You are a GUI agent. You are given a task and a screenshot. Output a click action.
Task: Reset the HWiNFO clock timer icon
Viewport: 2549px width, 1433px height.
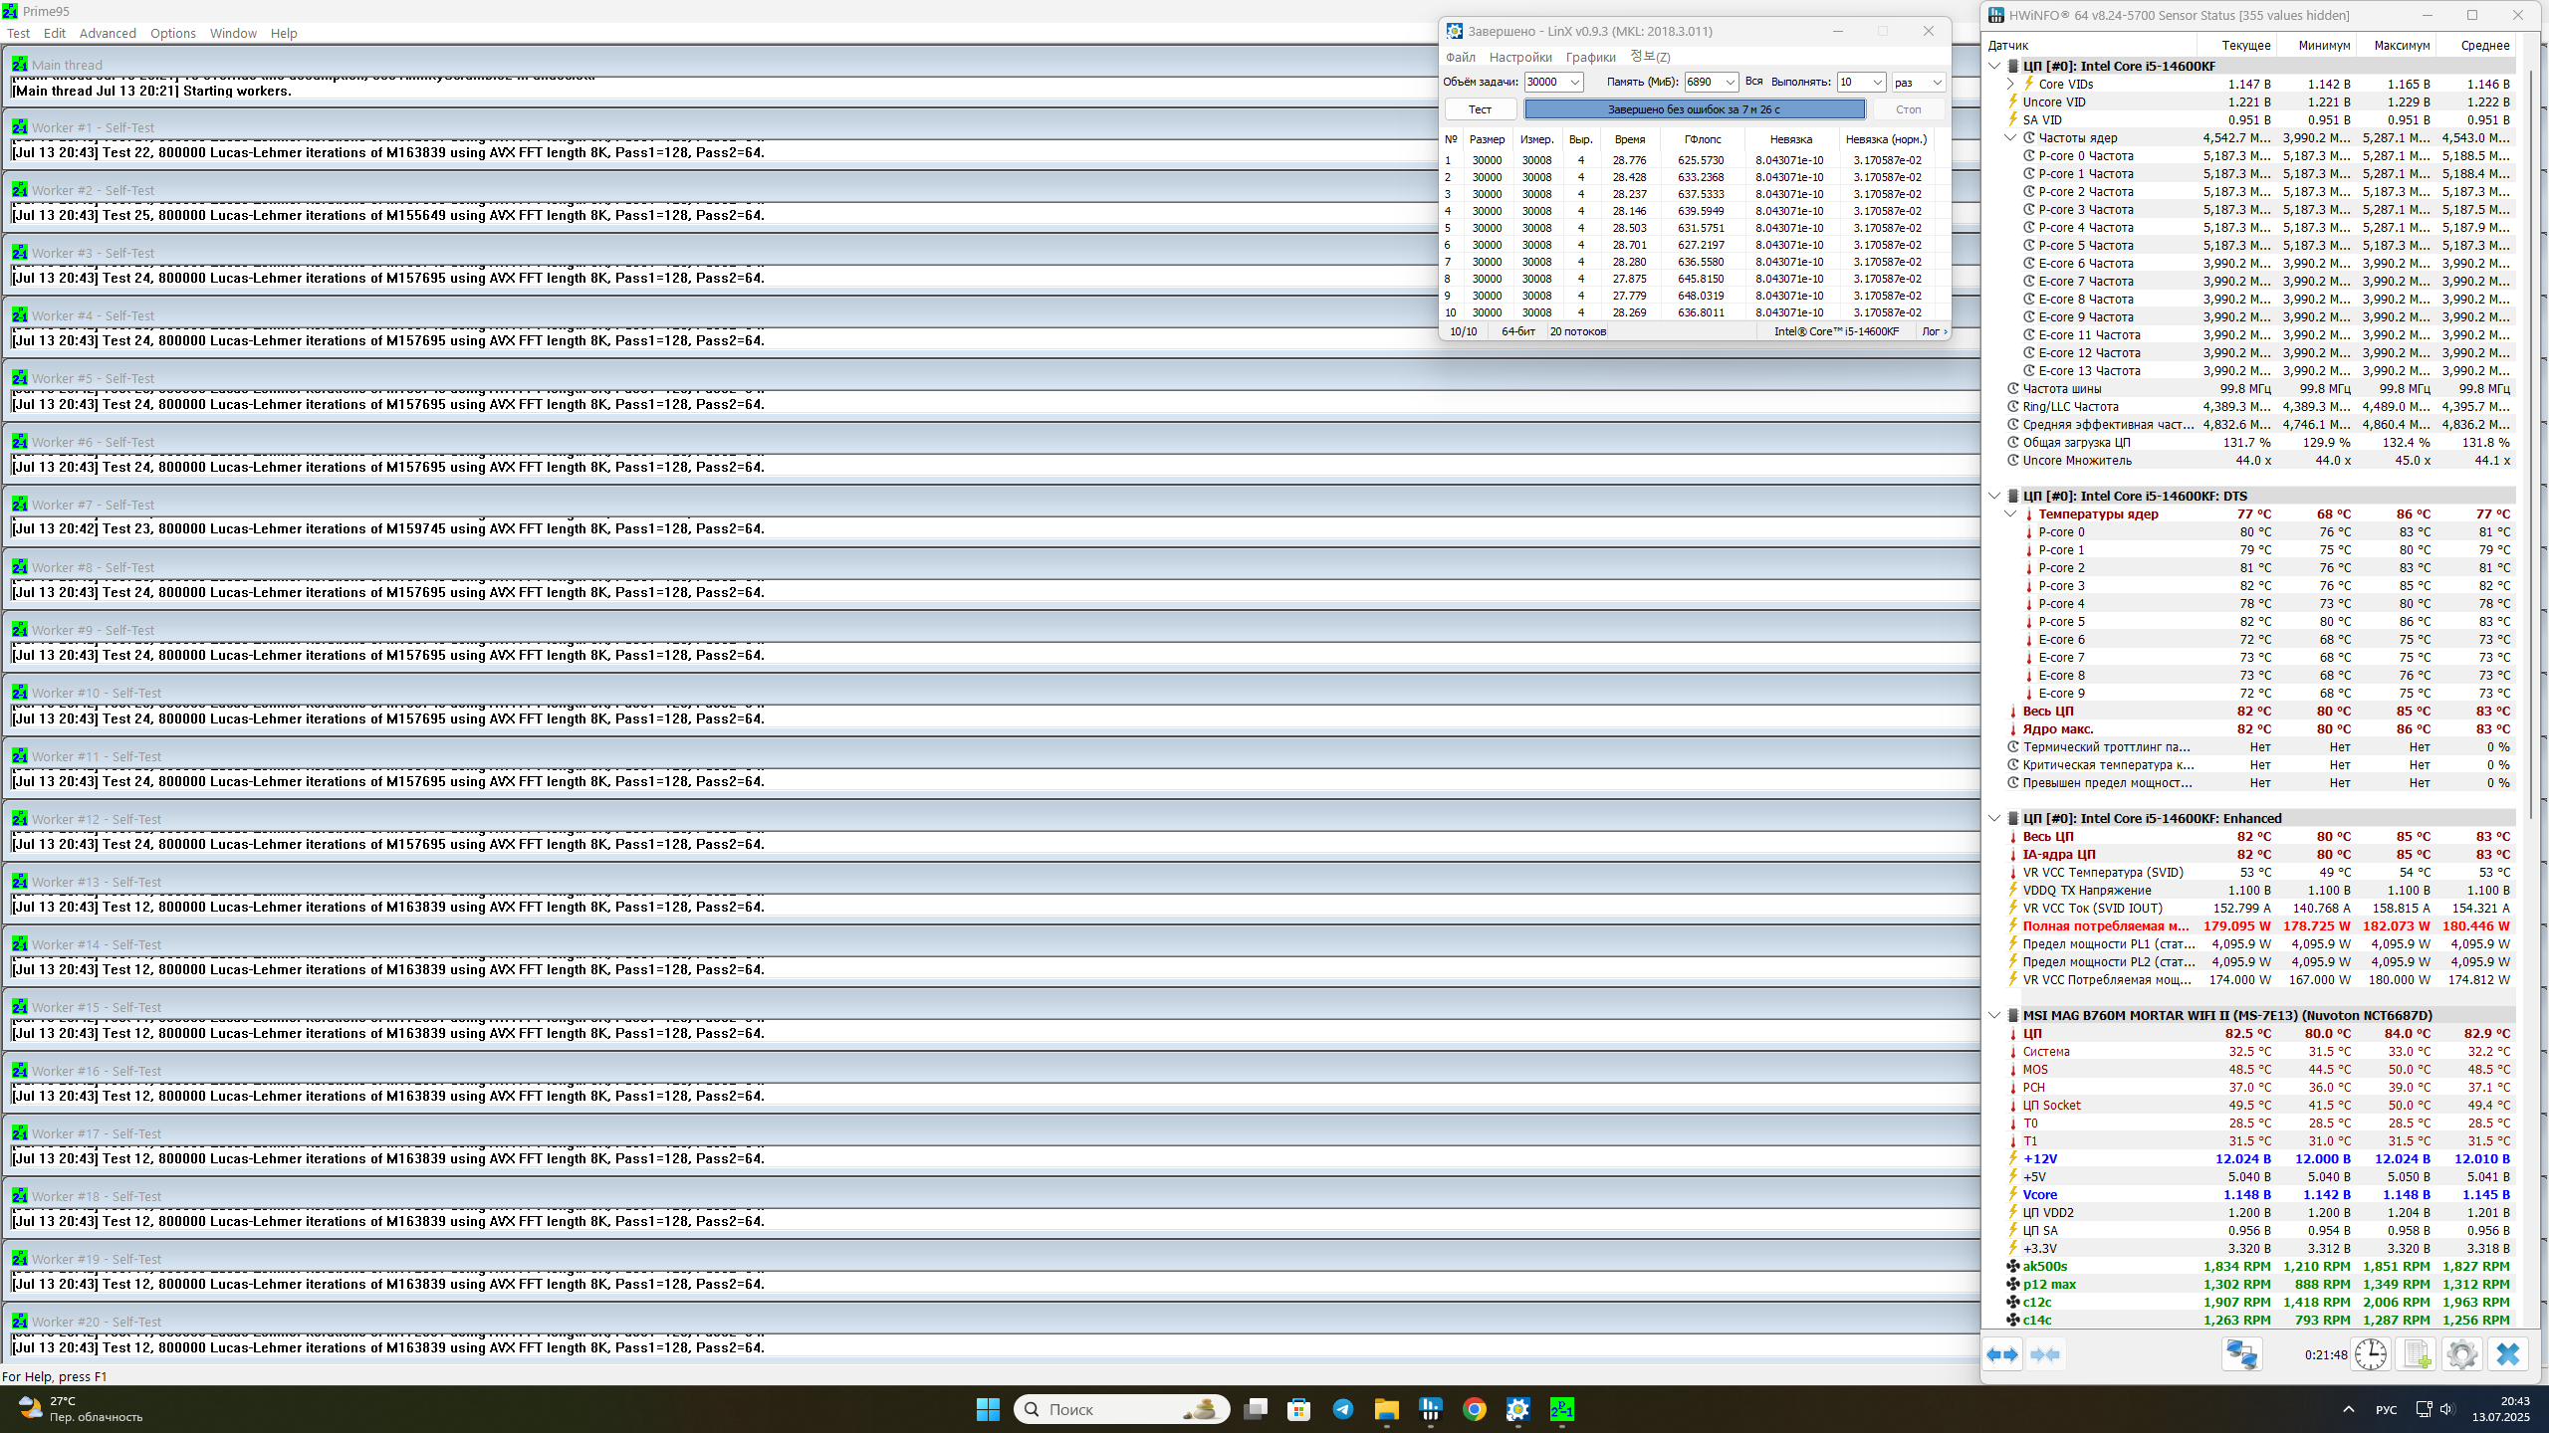[2371, 1354]
